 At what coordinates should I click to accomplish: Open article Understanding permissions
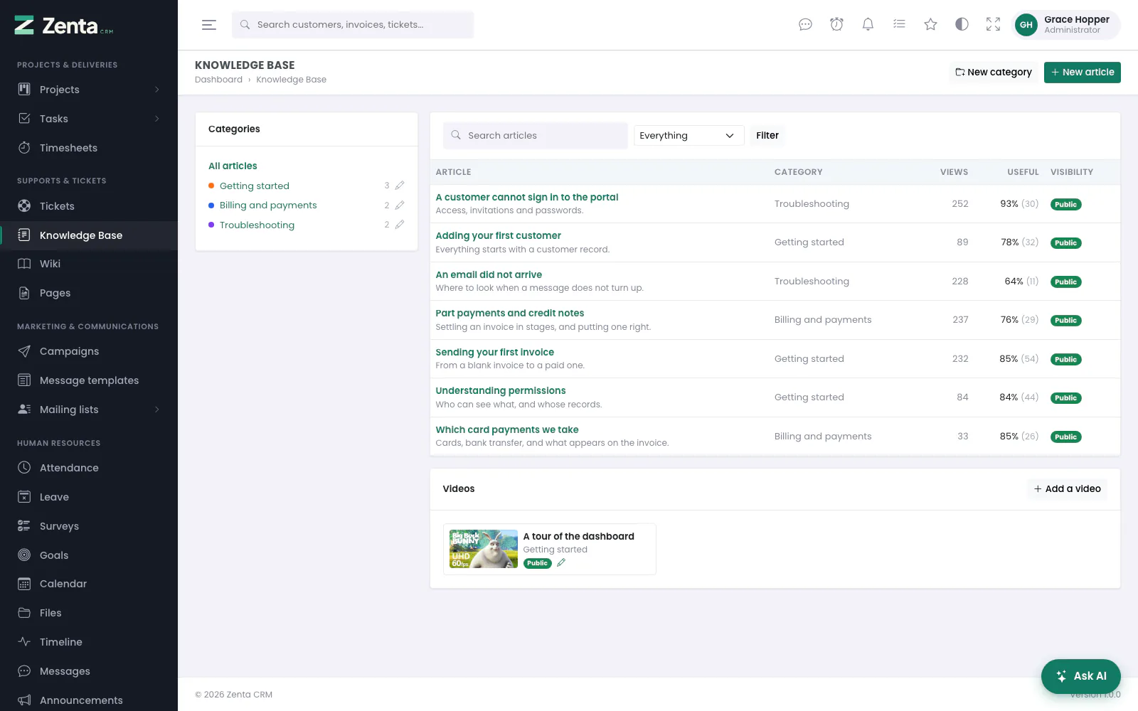coord(501,390)
